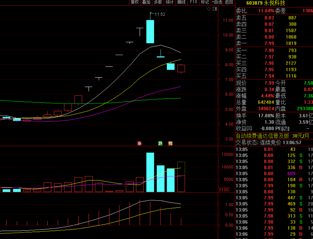The height and width of the screenshot is (239, 313).
Task: Click the orange 榜 marker below the chart
Action: click(170, 143)
